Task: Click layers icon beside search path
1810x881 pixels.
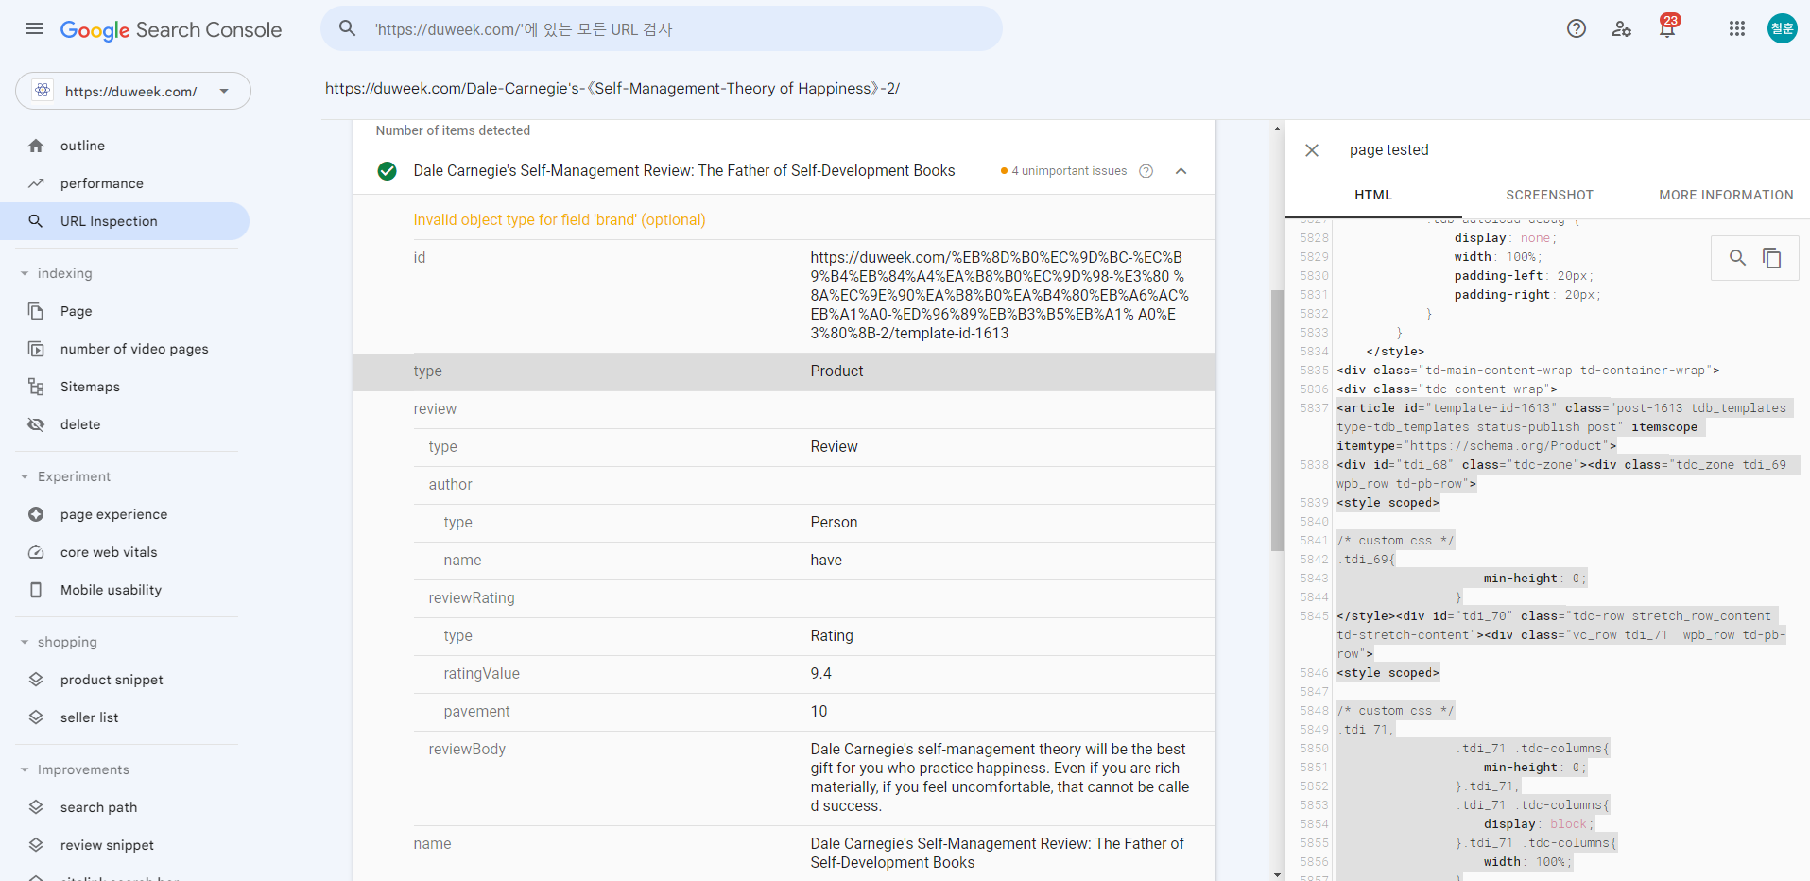Action: coord(36,807)
